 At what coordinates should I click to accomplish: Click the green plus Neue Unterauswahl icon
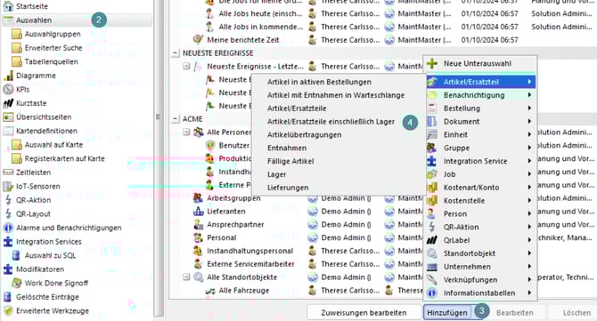pos(432,63)
